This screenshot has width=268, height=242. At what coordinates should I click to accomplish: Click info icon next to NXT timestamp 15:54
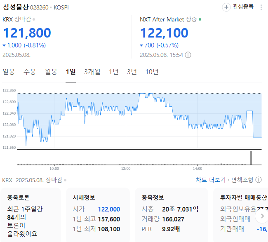click(x=188, y=55)
